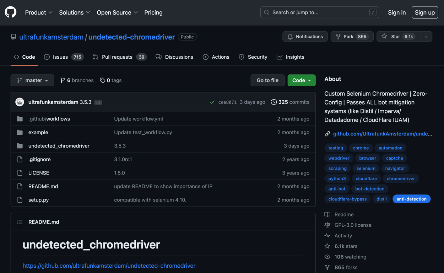Select the anti-detection topic tag
Viewport: 444px width, 273px height.
pos(411,199)
